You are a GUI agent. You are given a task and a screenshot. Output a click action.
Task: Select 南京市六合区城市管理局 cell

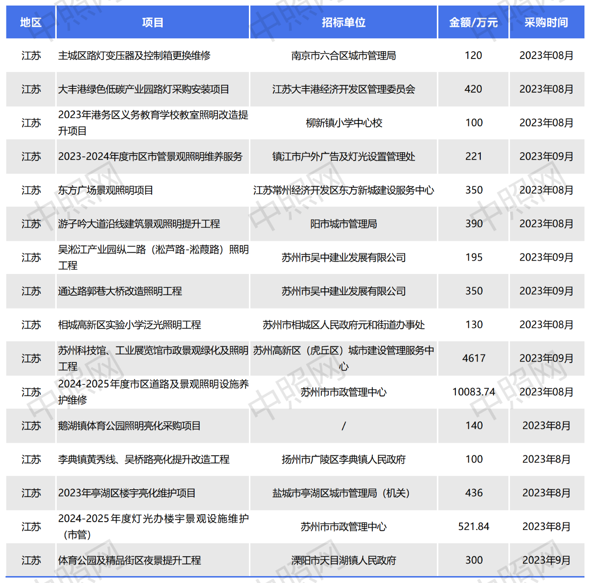point(343,55)
